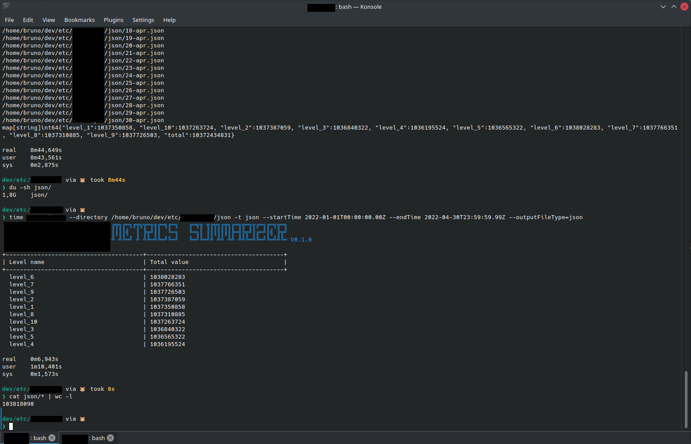The height and width of the screenshot is (444, 691).
Task: Click the 'du -sh json/' command
Action: coord(30,188)
